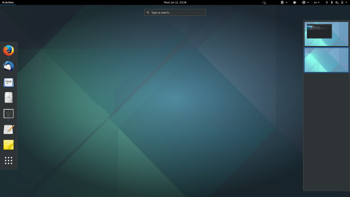Click the Bluetooth icon in top bar
This screenshot has width=350, height=197.
(x=331, y=2)
